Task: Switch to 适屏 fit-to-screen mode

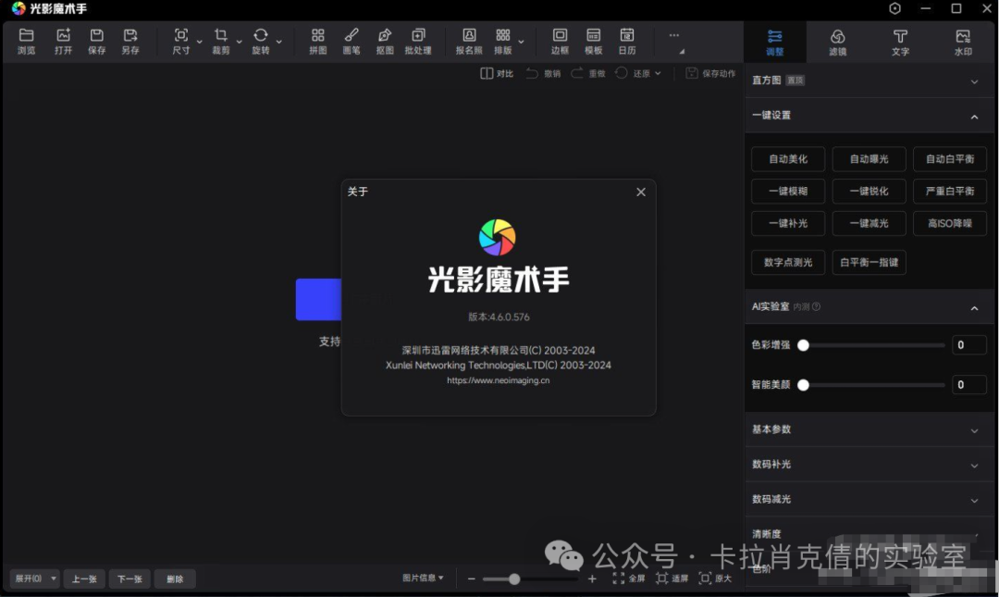Action: click(673, 578)
